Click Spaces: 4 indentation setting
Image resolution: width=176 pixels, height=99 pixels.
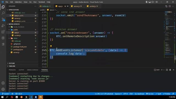118,94
